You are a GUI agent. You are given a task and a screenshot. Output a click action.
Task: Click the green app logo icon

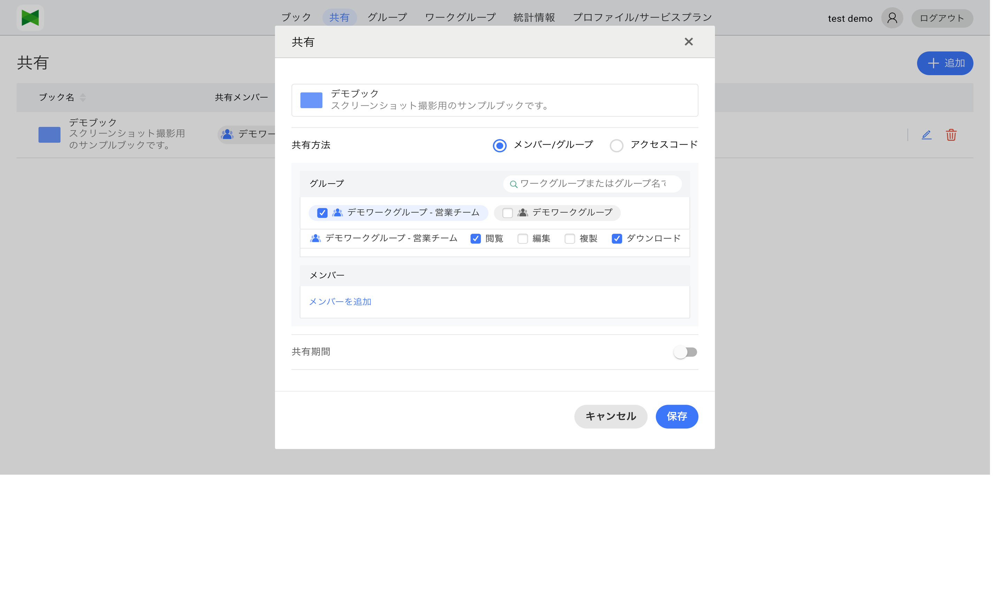(30, 18)
